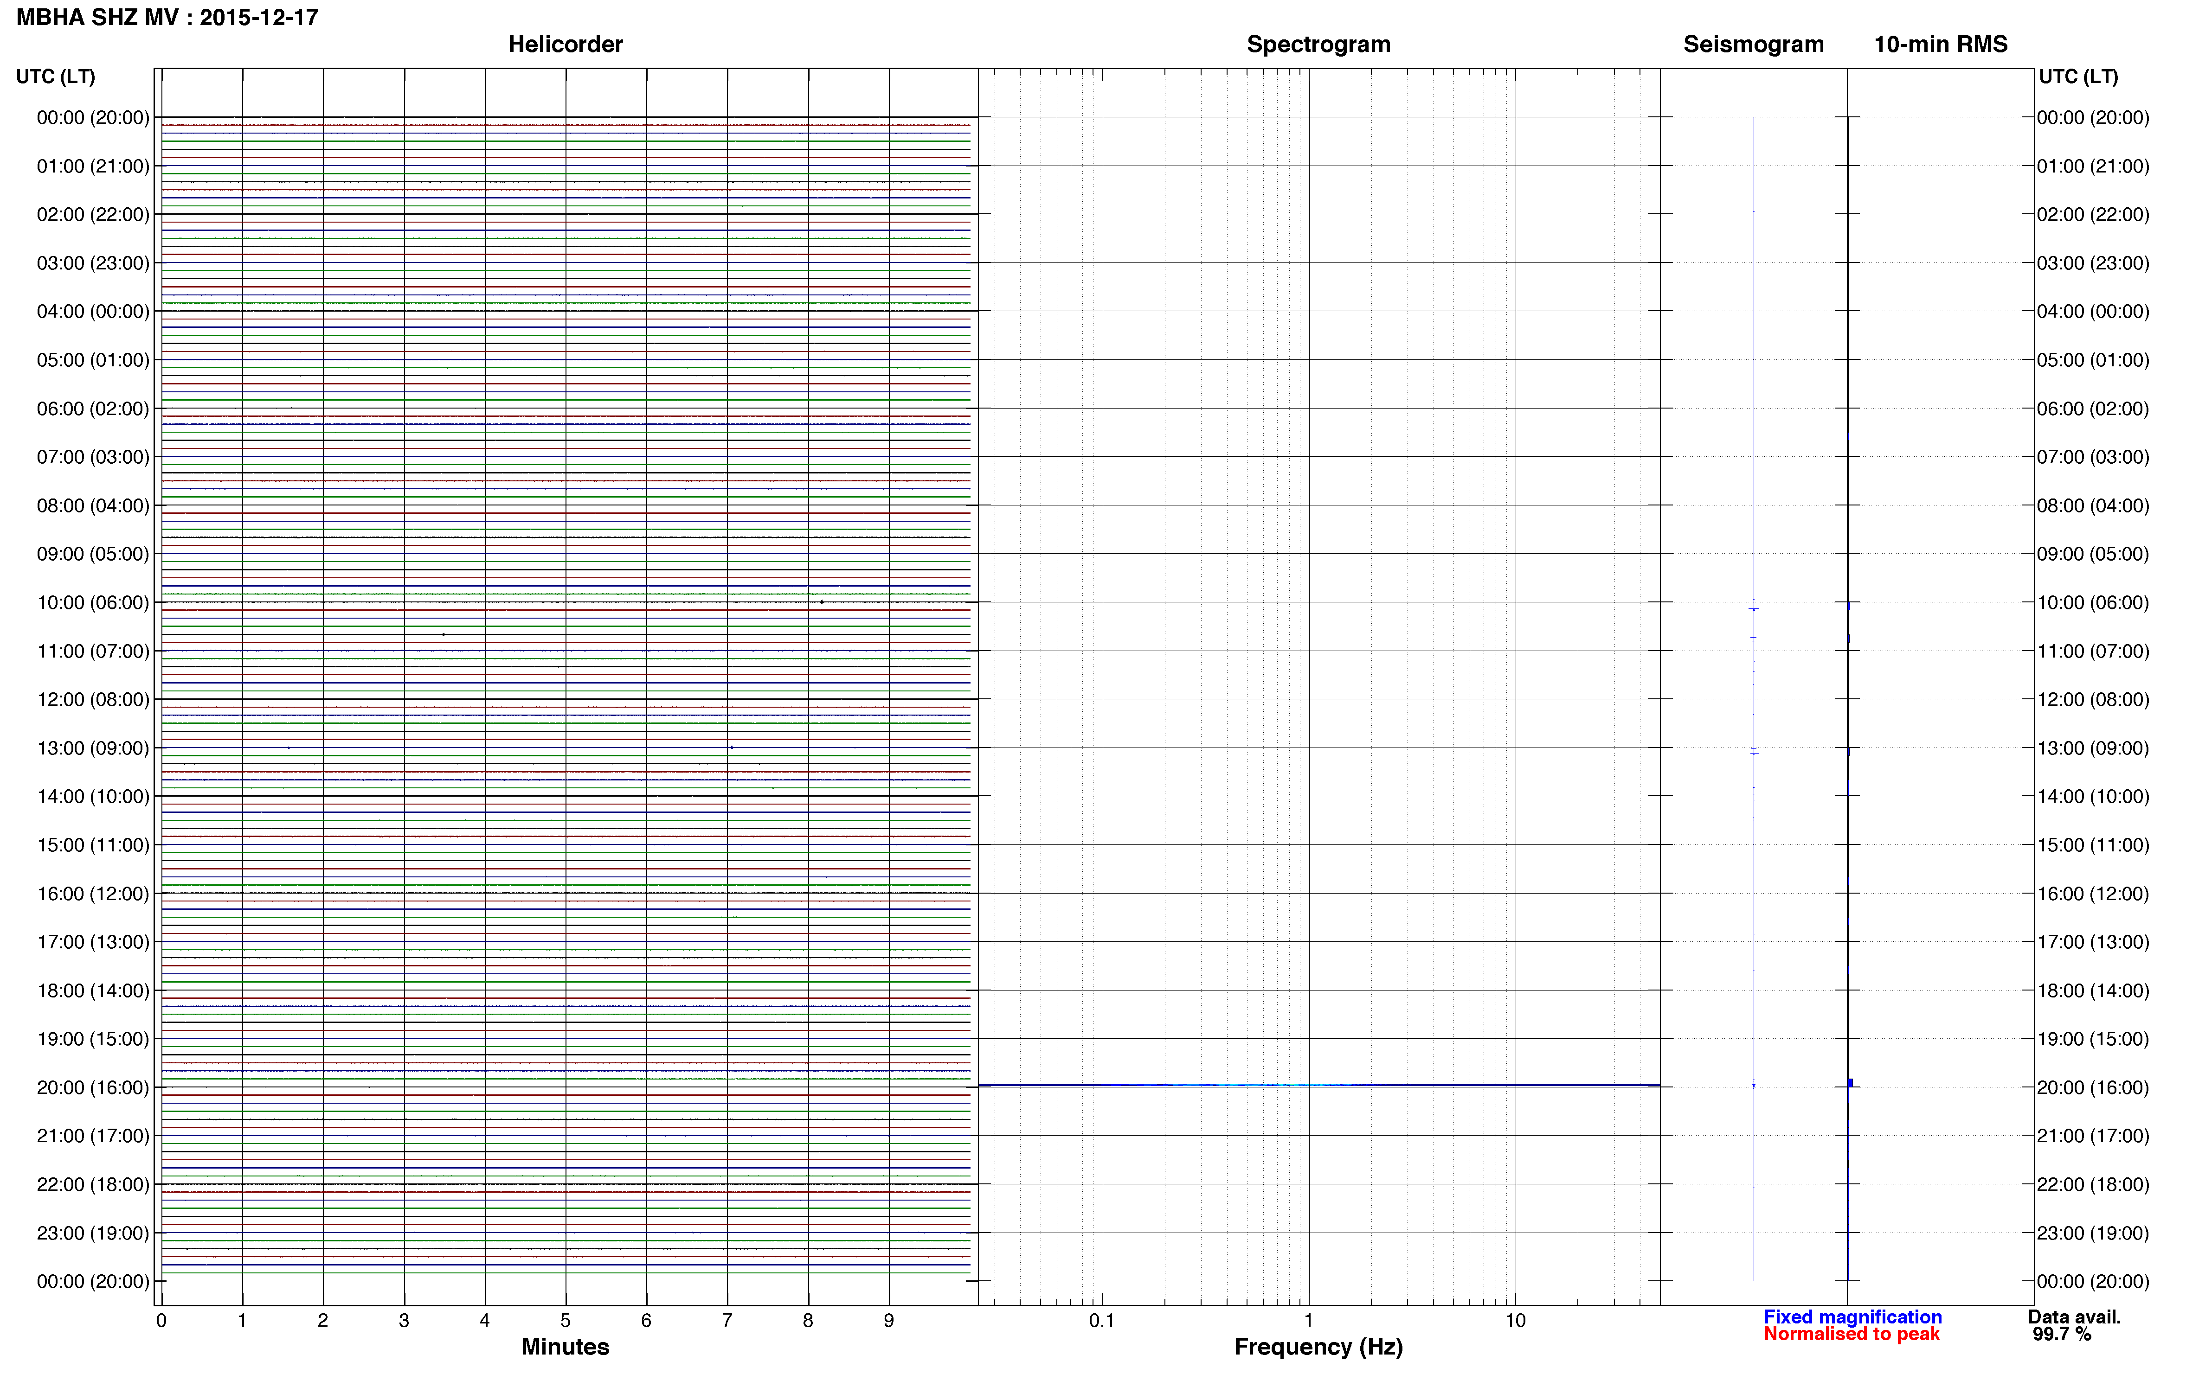The height and width of the screenshot is (1374, 2199).
Task: Click left-axis time label '13:00 (09:00)'
Action: tap(93, 748)
